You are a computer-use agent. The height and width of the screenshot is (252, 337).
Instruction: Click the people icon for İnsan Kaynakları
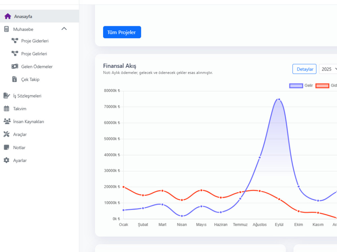(x=7, y=121)
